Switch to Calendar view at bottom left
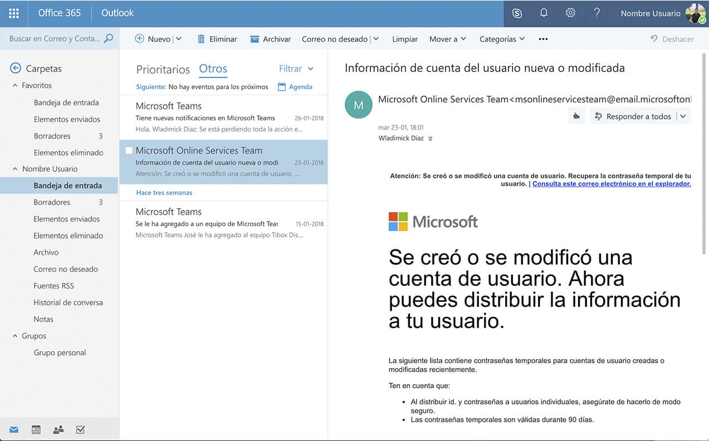Image resolution: width=709 pixels, height=441 pixels. coord(36,429)
